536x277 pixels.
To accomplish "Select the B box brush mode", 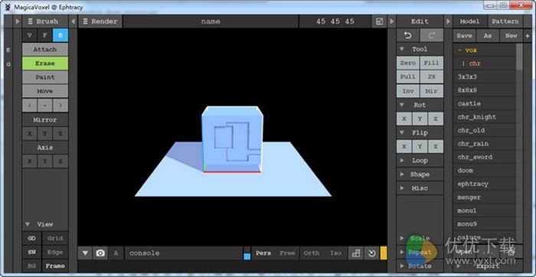I will click(x=60, y=35).
